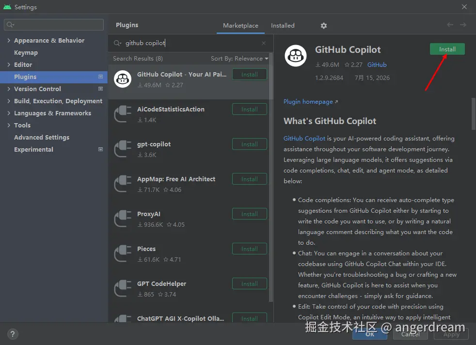The height and width of the screenshot is (345, 476).
Task: Open the plugins gear settings menu
Action: pyautogui.click(x=324, y=26)
